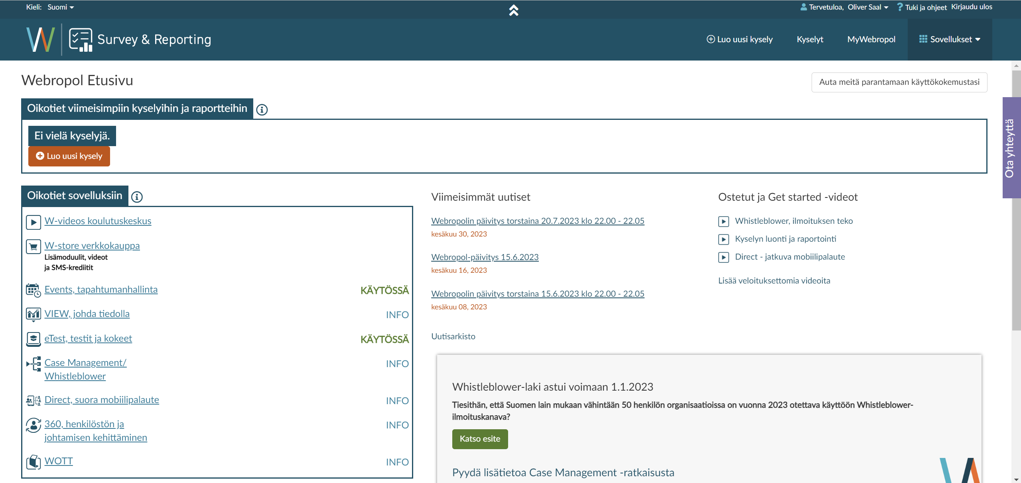Click the info icon beside Oikotiet sovelluksiin

[137, 197]
